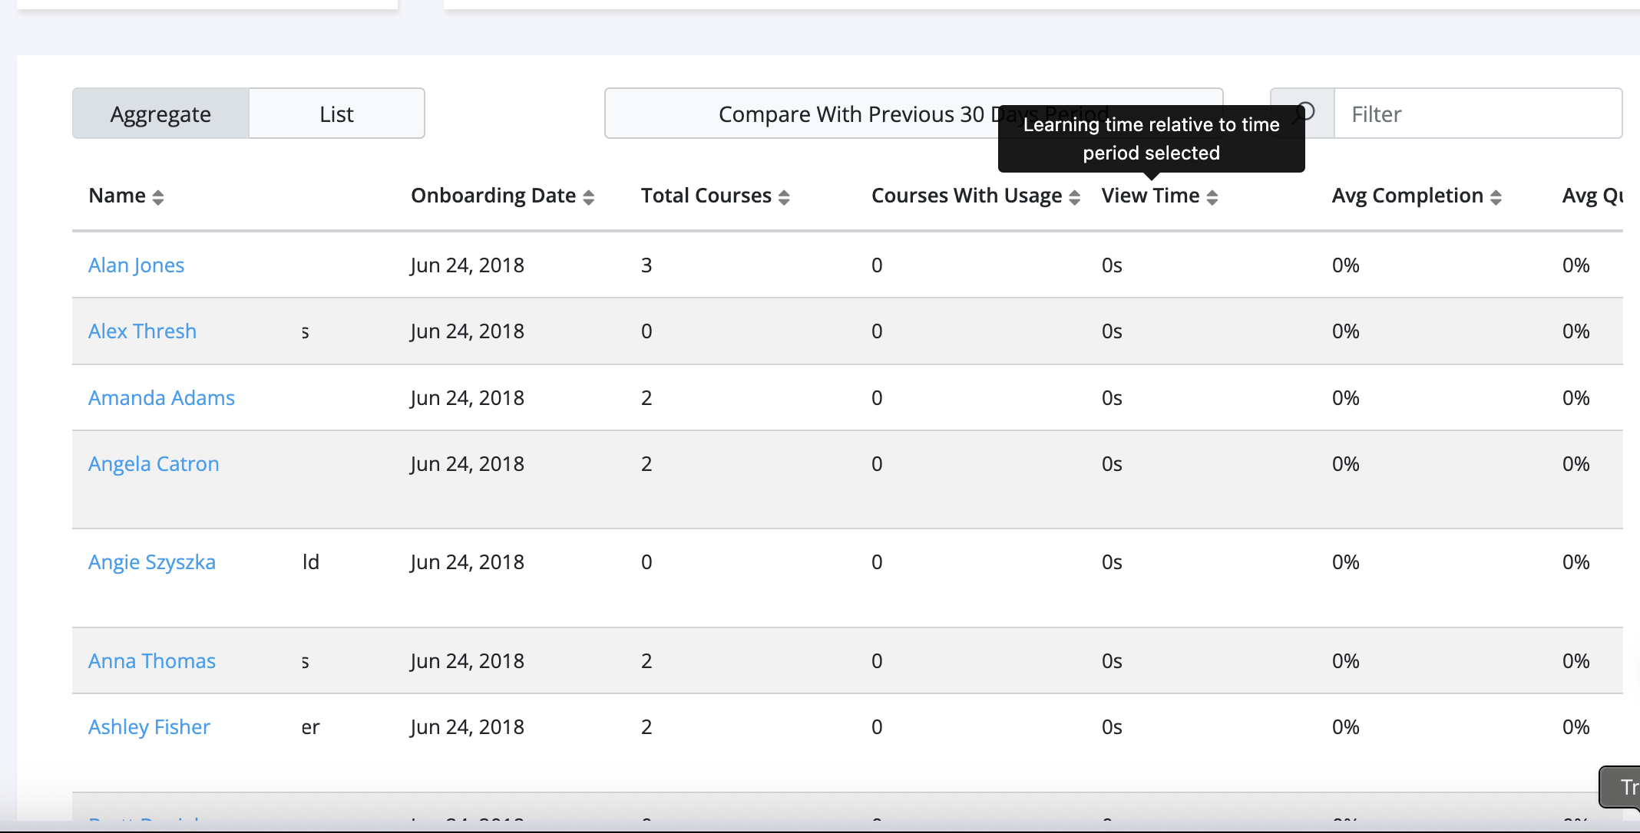
Task: Sort by View Time column arrows
Action: [x=1212, y=197]
